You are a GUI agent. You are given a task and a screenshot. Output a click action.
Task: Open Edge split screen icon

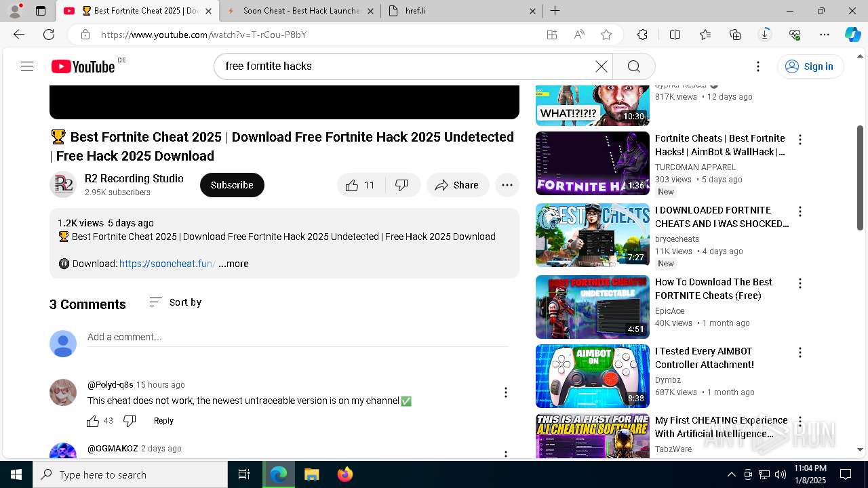point(675,35)
